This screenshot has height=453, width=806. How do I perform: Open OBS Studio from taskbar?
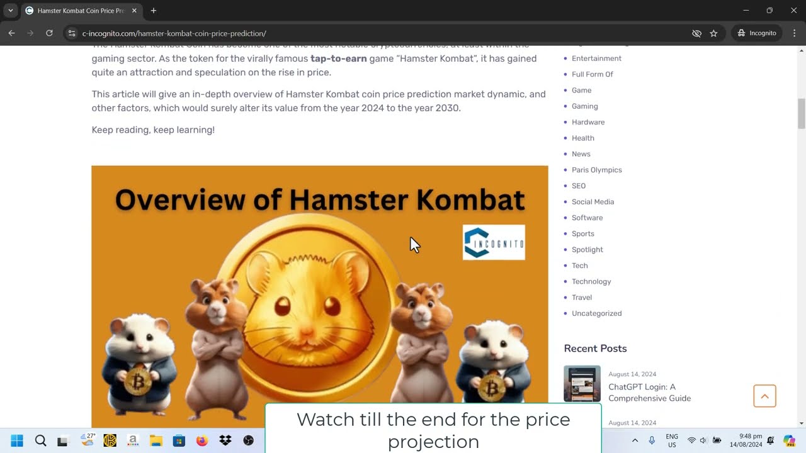coord(248,440)
